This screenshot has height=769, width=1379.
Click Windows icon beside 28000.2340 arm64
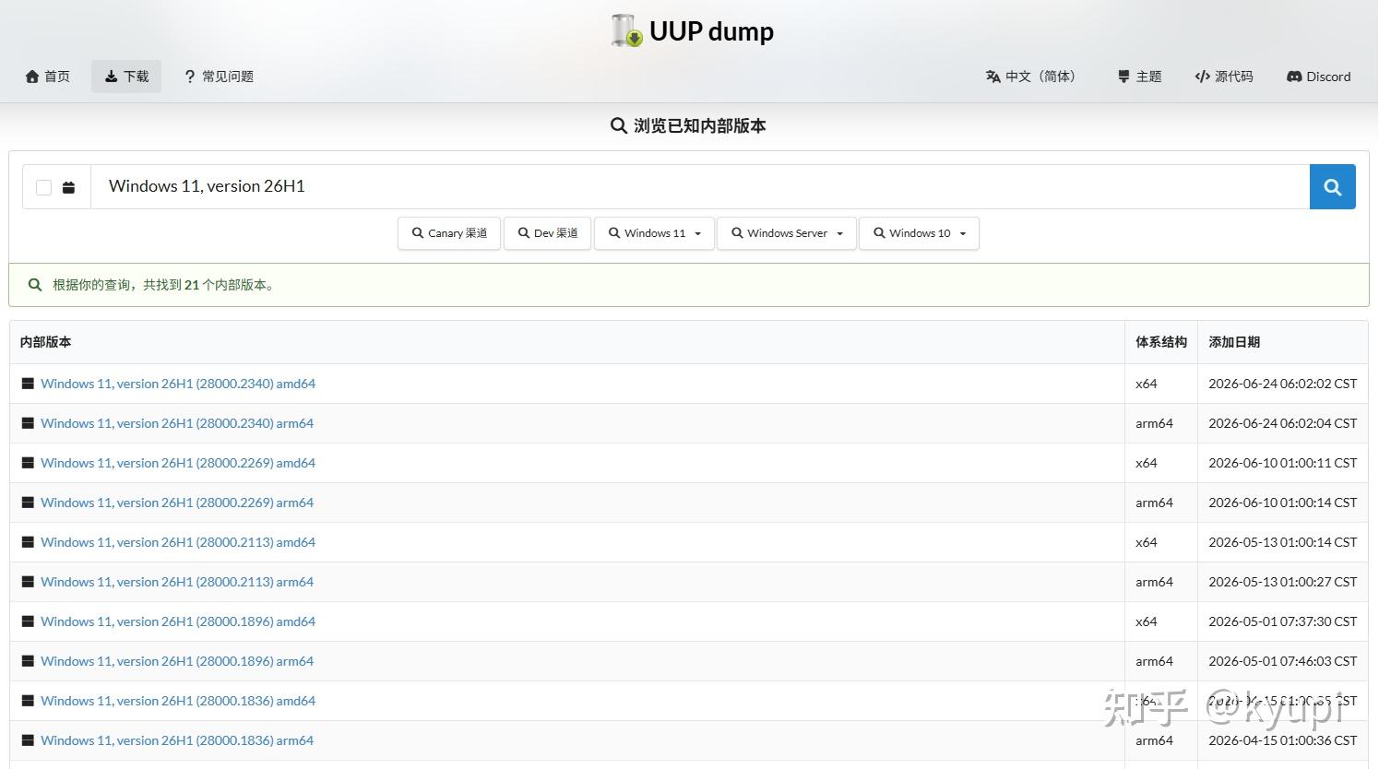(x=28, y=423)
